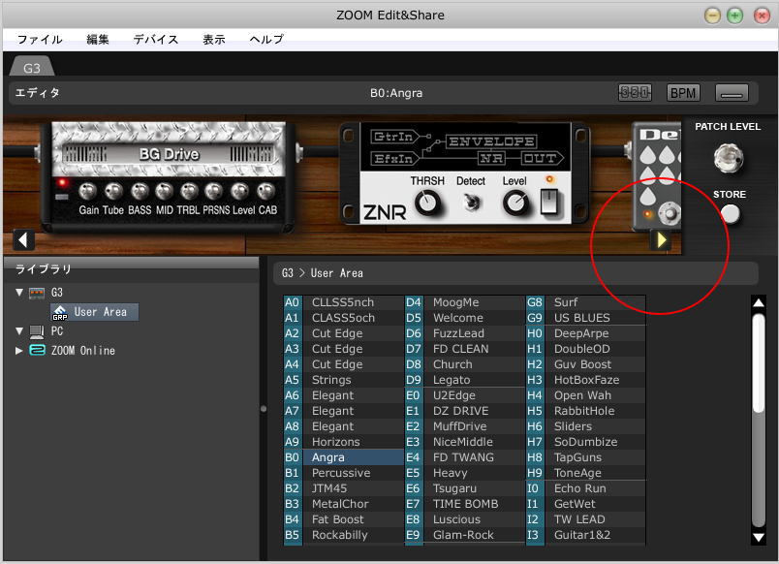Click the CAB knob on BG Drive
779x564 pixels.
coord(265,191)
